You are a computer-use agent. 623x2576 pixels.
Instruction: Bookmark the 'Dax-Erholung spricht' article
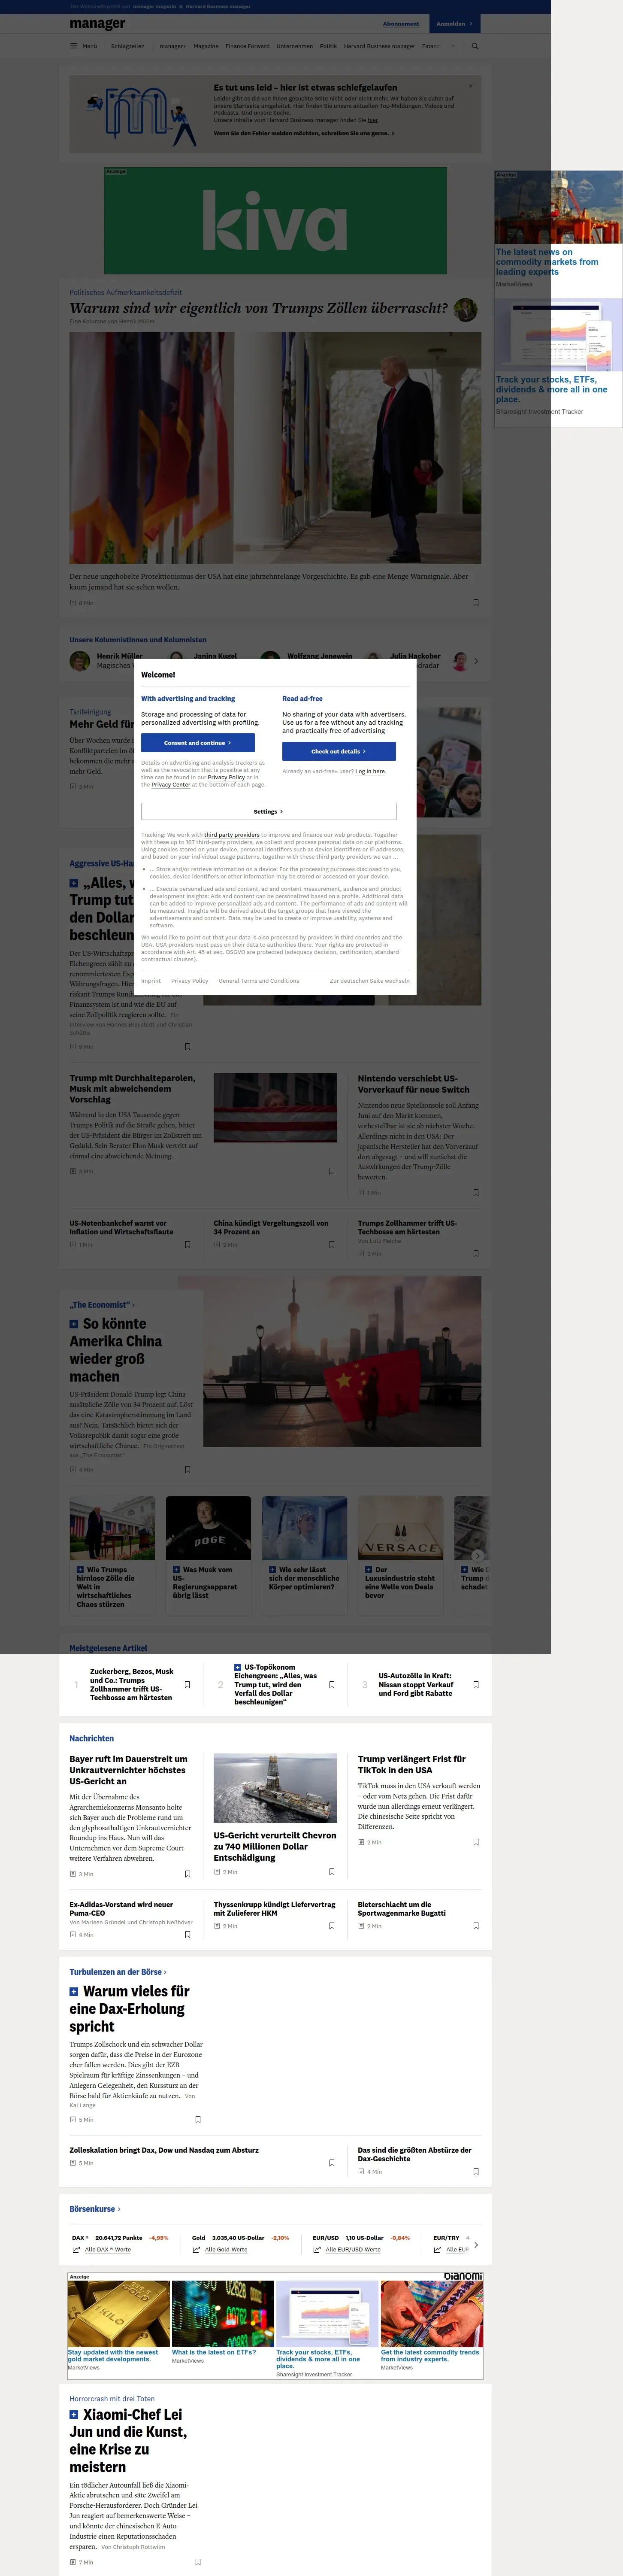pyautogui.click(x=198, y=2120)
